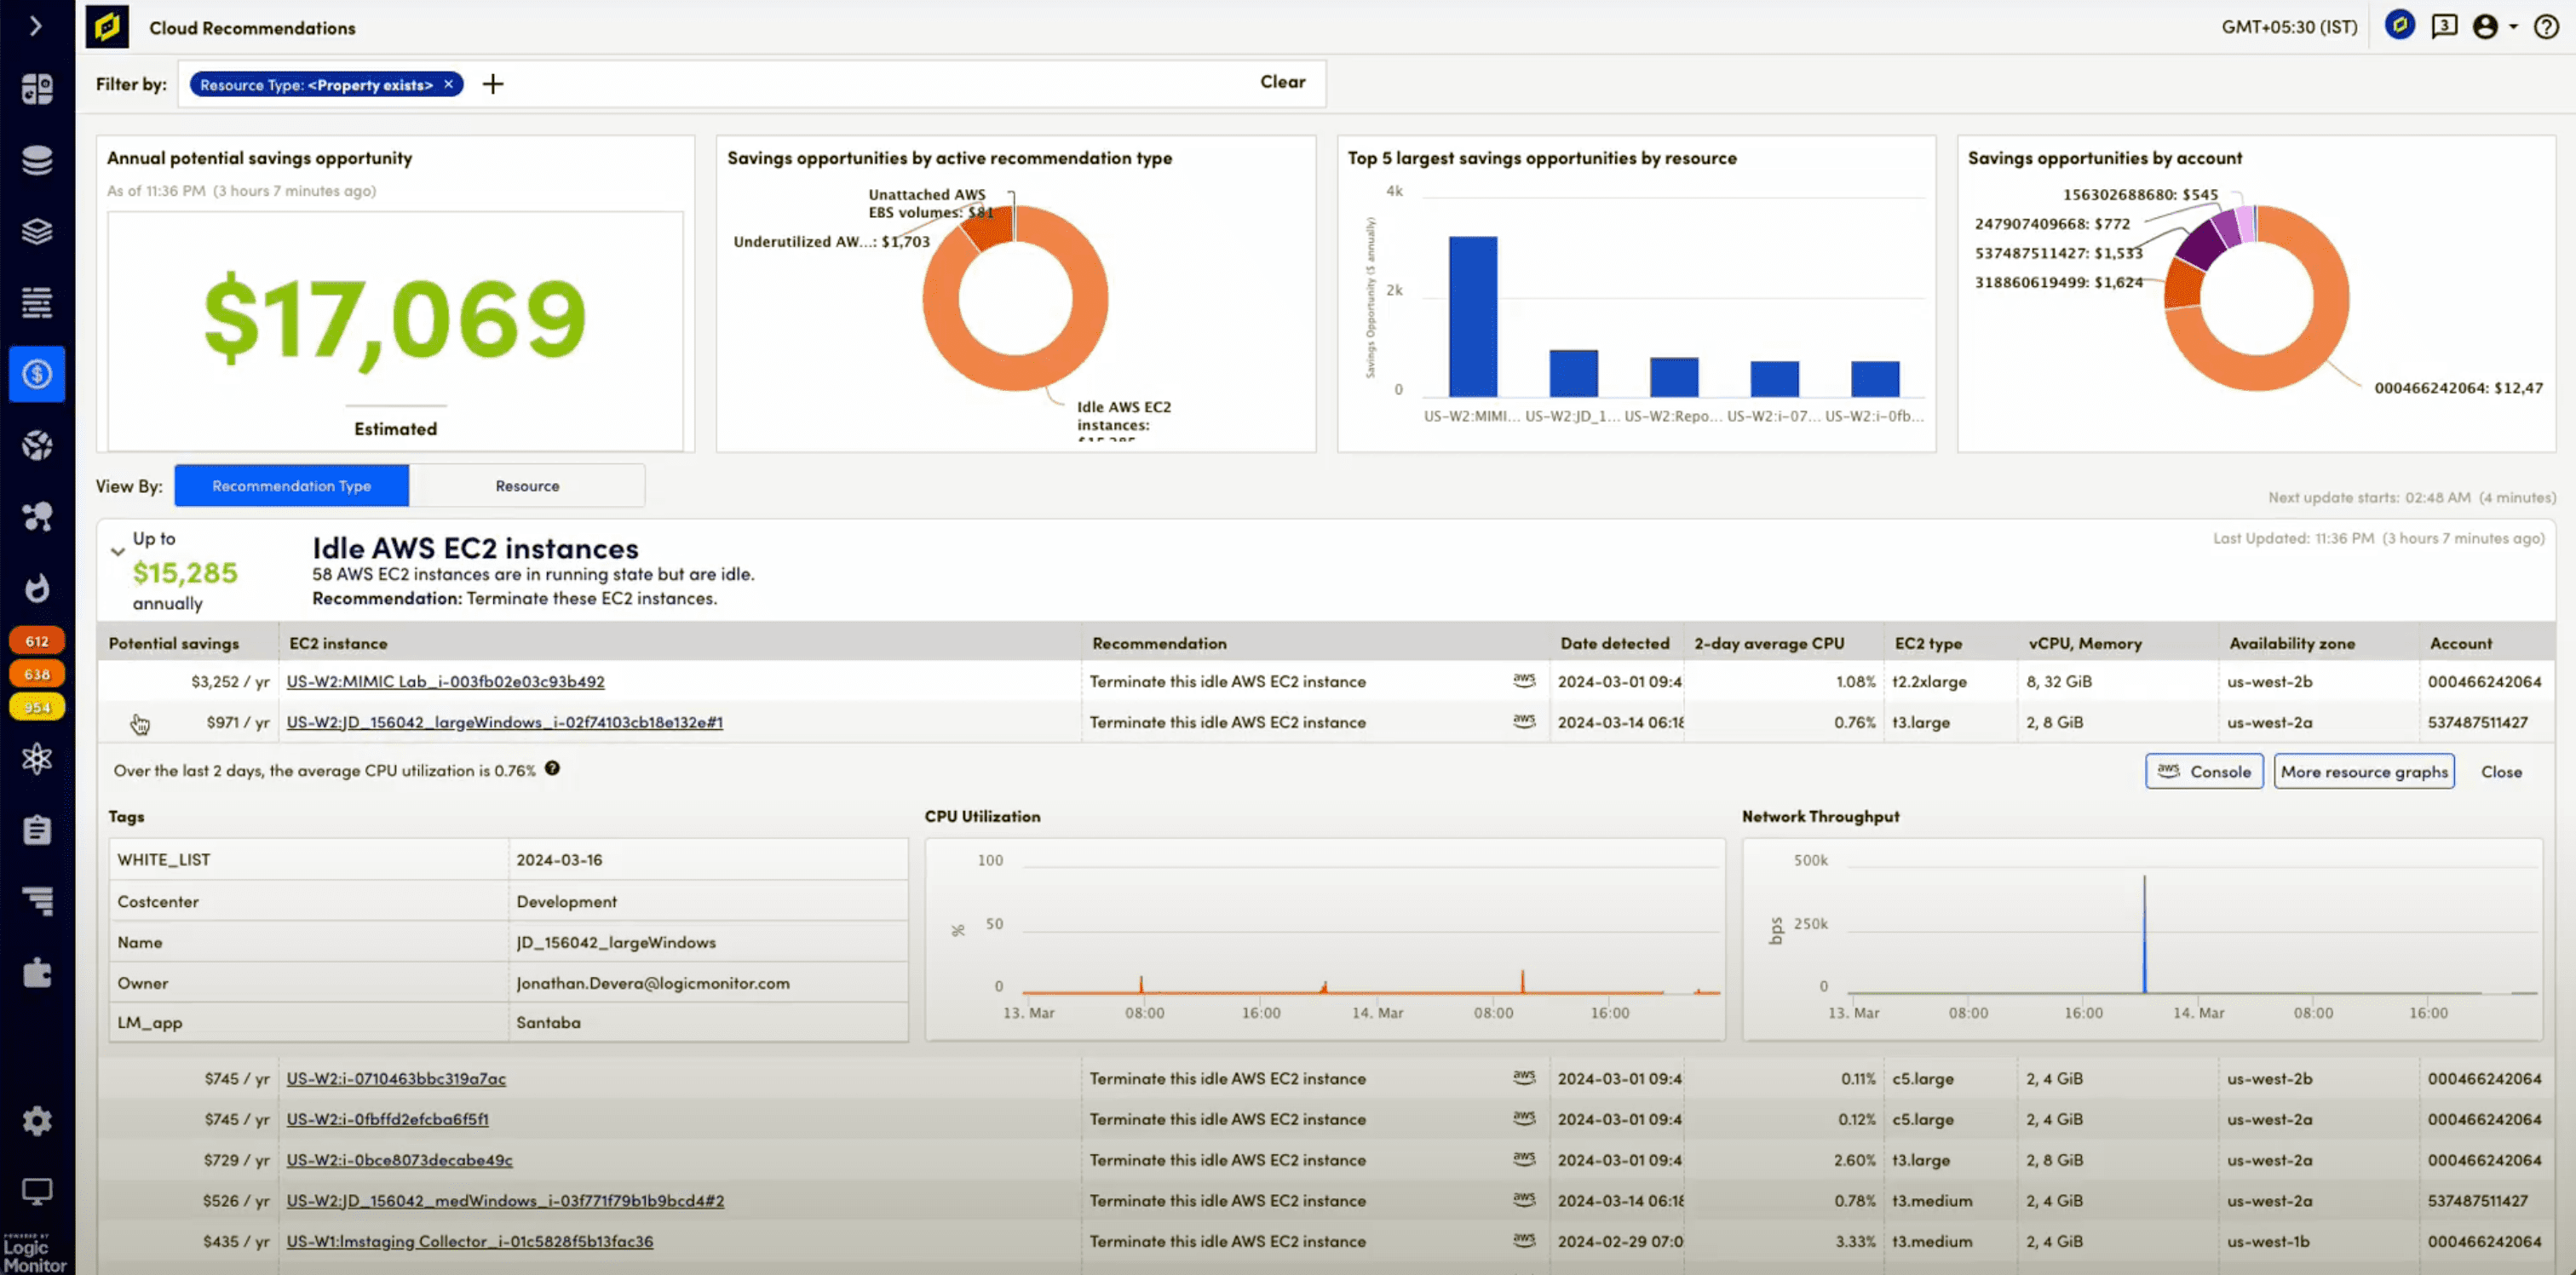Click More resource graphs button
This screenshot has width=2576, height=1275.
2364,771
